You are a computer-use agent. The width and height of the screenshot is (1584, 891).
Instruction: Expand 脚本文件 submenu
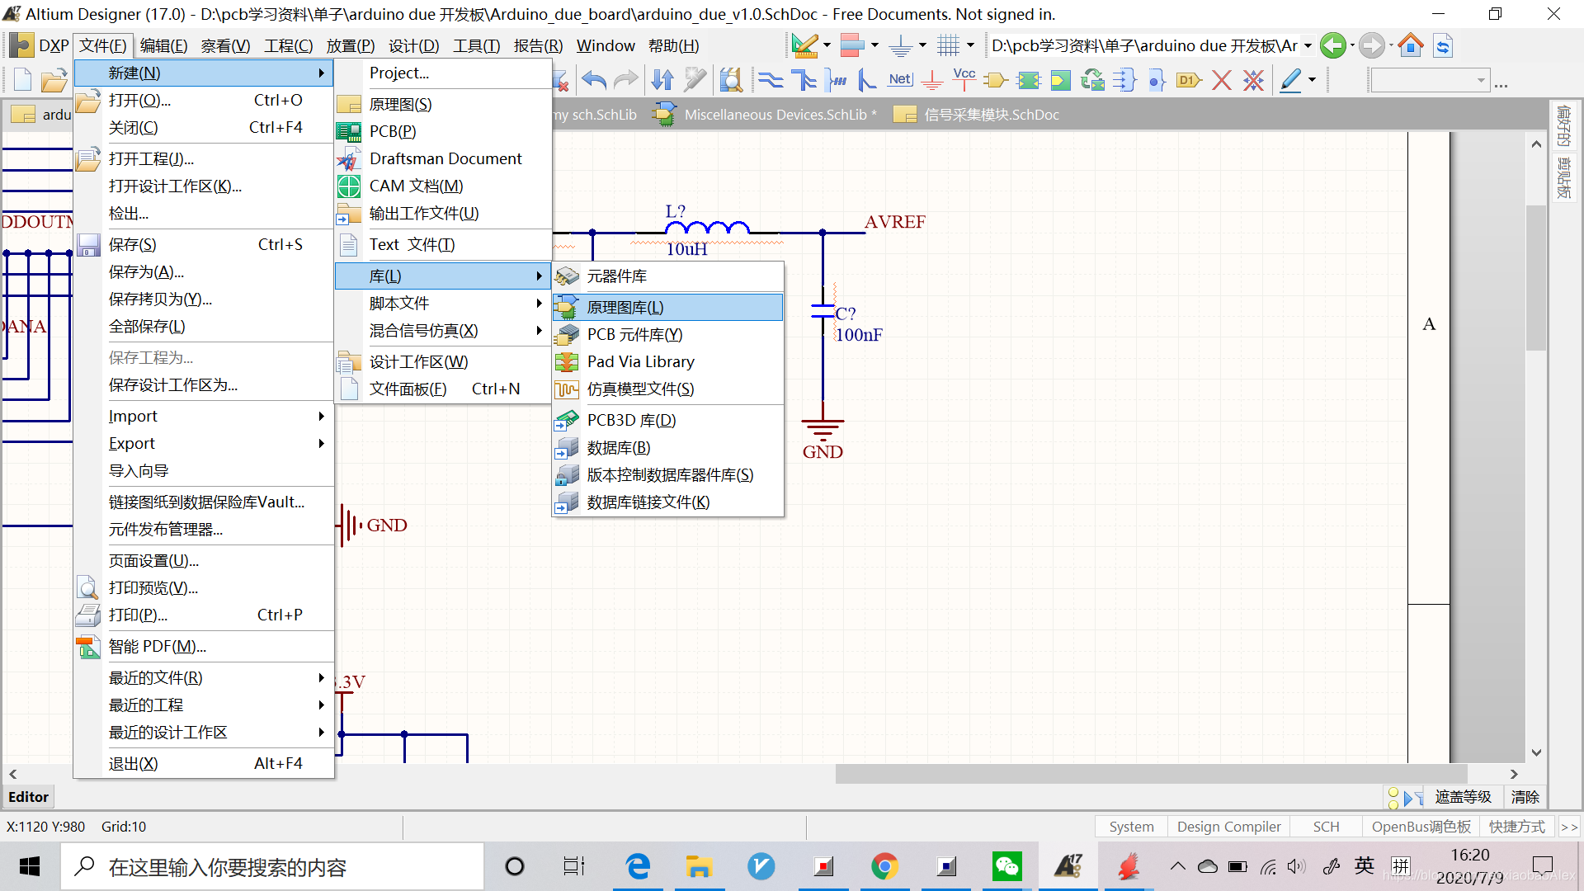click(x=443, y=303)
